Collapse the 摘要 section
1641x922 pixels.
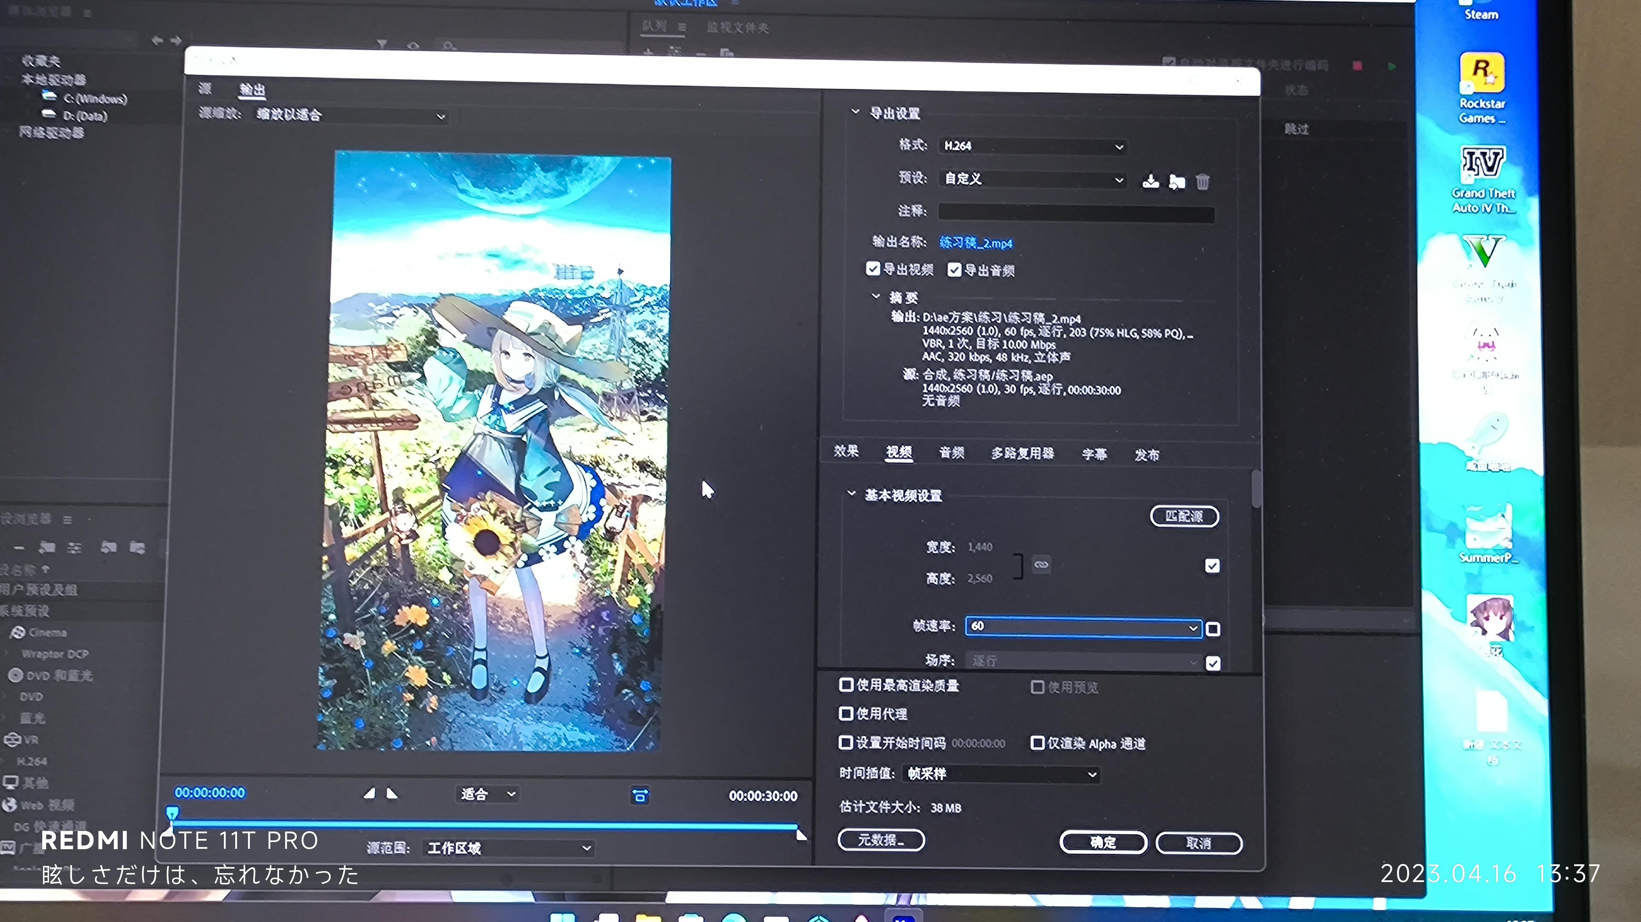coord(876,296)
